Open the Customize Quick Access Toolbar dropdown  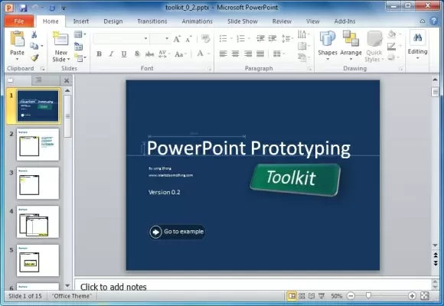64,8
